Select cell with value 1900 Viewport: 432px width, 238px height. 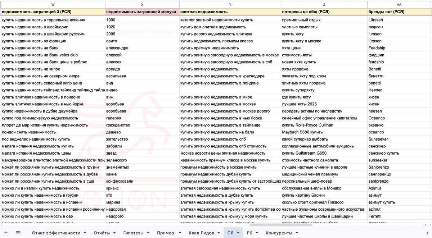coord(142,20)
